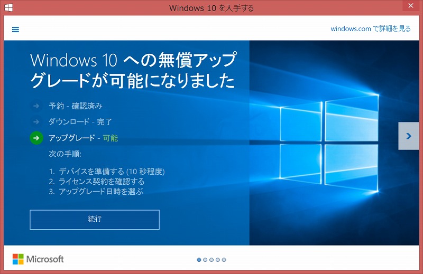
Task: Click the Windows 10 への無償アップグレード headline
Action: (133, 70)
